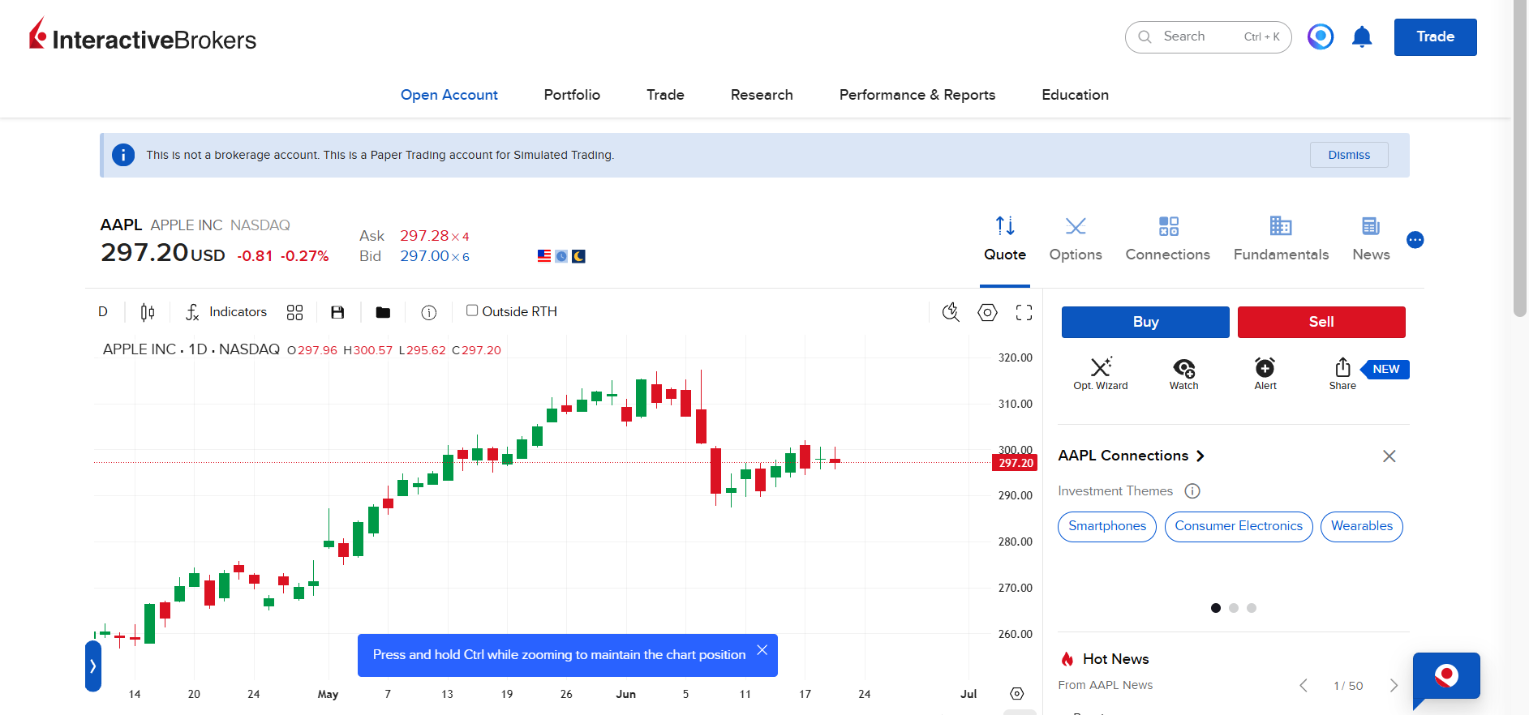
Task: Click the Hot News flame icon
Action: pos(1067,659)
